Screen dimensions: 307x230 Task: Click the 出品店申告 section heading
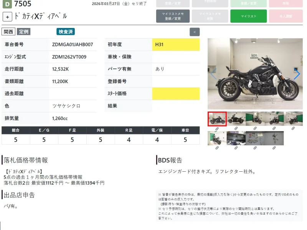coord(19,195)
